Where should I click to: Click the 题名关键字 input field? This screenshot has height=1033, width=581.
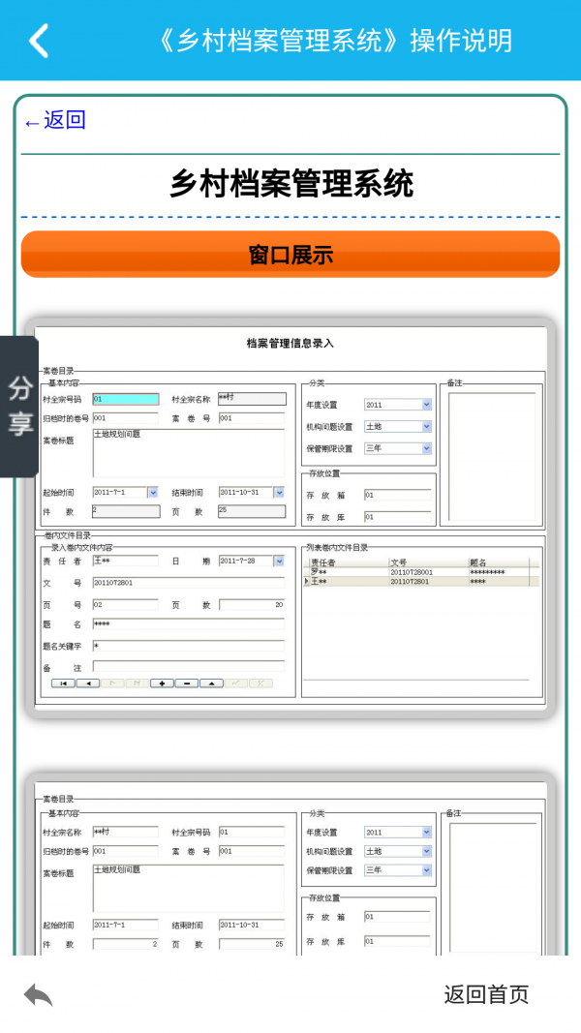188,645
